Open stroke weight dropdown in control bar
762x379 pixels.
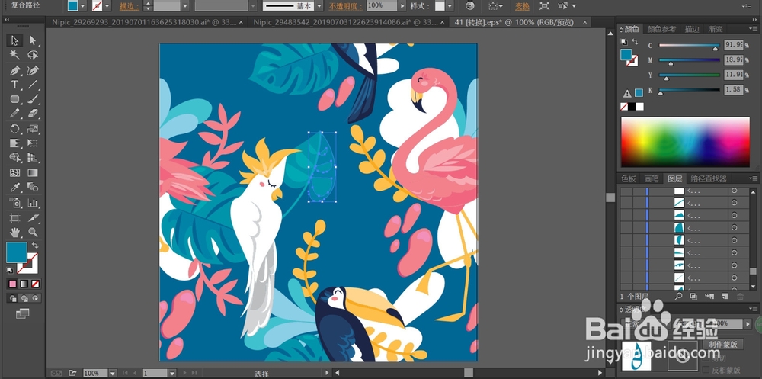tap(185, 6)
